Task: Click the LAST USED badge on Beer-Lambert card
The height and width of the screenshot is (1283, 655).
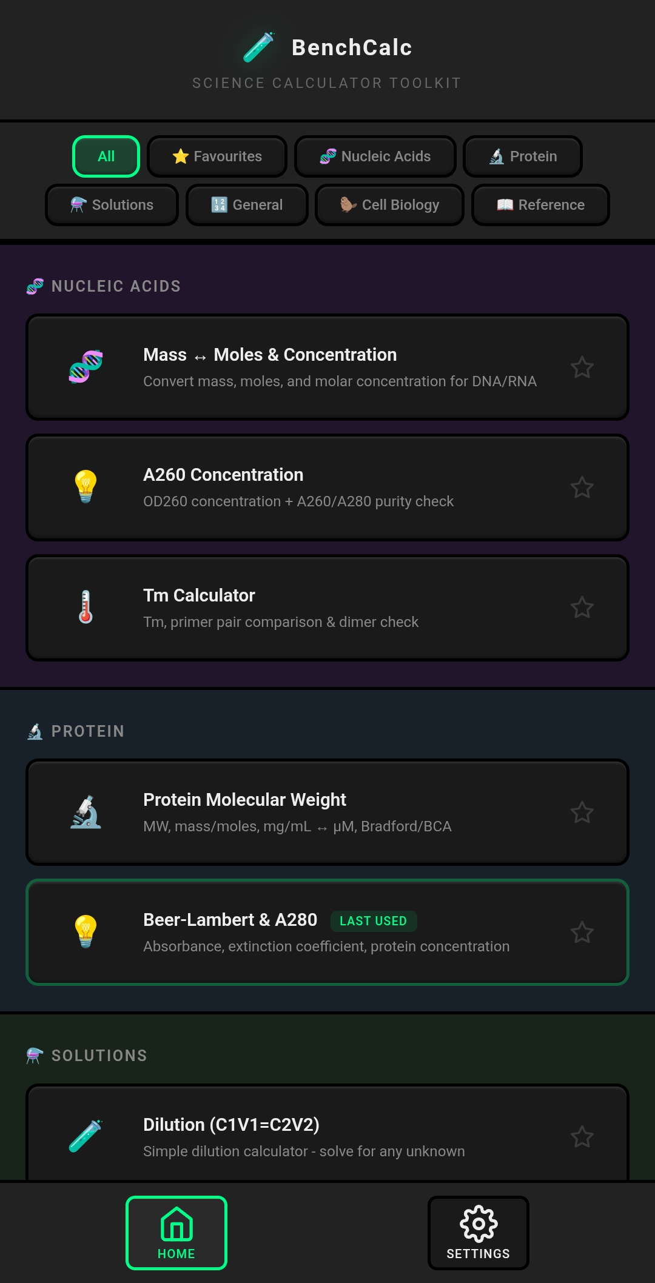Action: (374, 921)
